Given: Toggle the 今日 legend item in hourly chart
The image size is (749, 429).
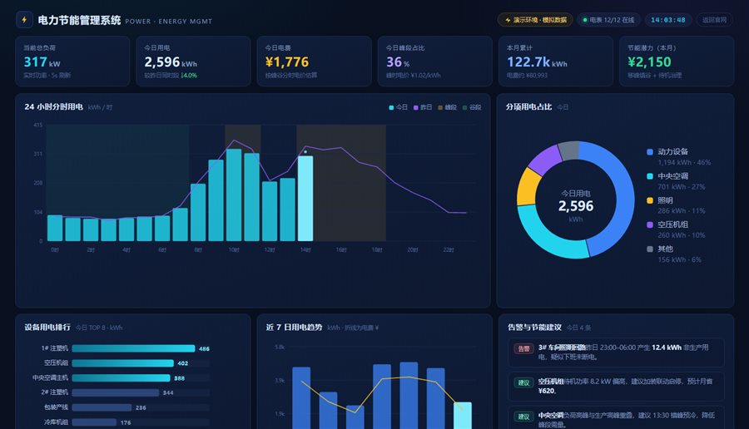Looking at the screenshot, I should [399, 107].
